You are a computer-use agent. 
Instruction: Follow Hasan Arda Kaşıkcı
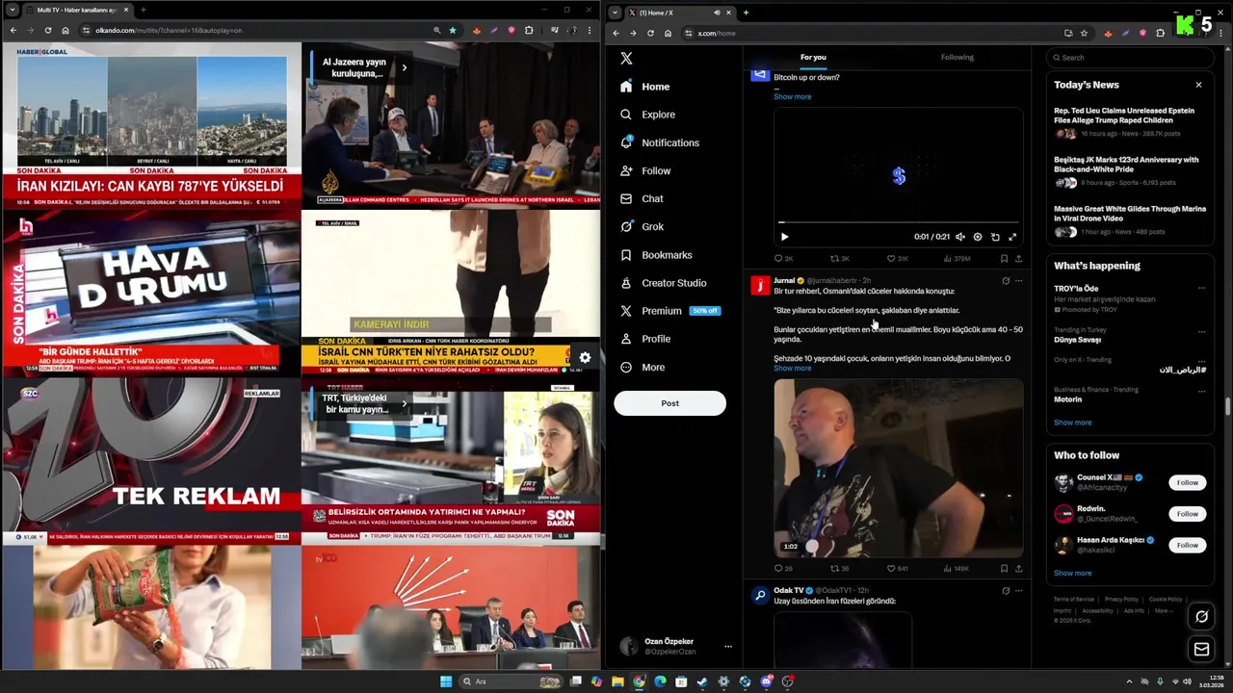coord(1187,545)
